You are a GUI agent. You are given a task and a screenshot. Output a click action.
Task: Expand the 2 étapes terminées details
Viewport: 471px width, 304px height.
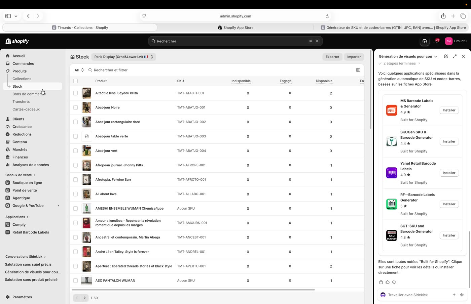coord(400,63)
